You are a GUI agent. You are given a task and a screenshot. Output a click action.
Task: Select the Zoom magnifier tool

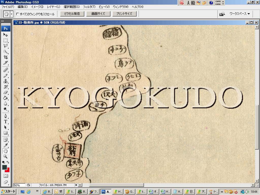(x=5, y=157)
